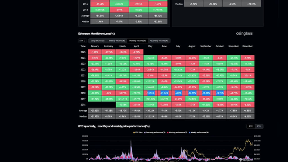This screenshot has height=162, width=288.
Task: Click the coinglass logo above the table
Action: tap(244, 33)
